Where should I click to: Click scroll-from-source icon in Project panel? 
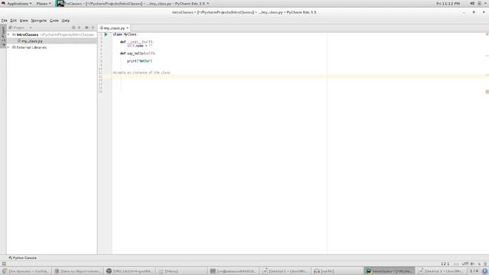click(73, 27)
